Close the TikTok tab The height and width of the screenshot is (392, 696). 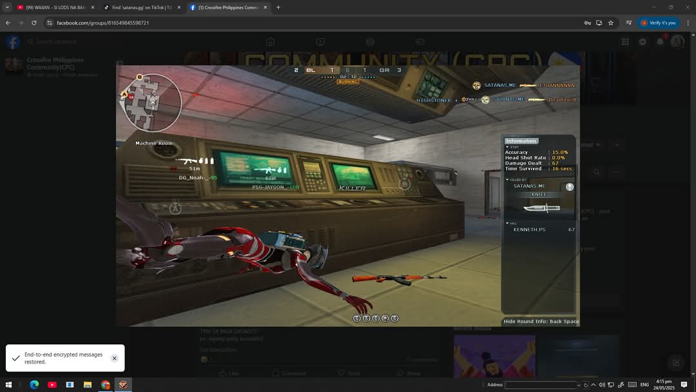(x=179, y=8)
